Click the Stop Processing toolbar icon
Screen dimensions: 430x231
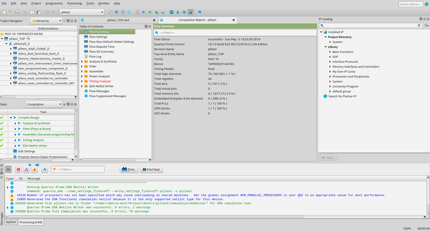click(137, 12)
